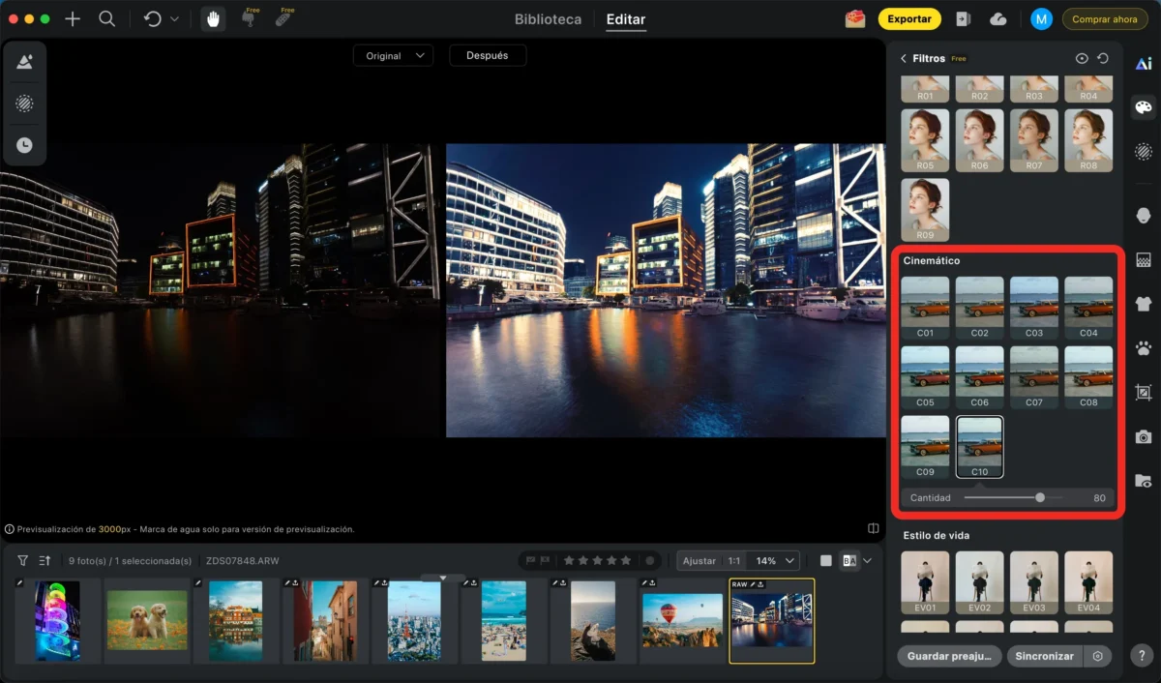The height and width of the screenshot is (683, 1161).
Task: Open the clothing shirt tool
Action: (1144, 304)
